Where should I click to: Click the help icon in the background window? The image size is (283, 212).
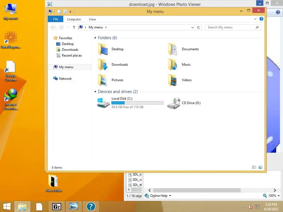pos(278,12)
